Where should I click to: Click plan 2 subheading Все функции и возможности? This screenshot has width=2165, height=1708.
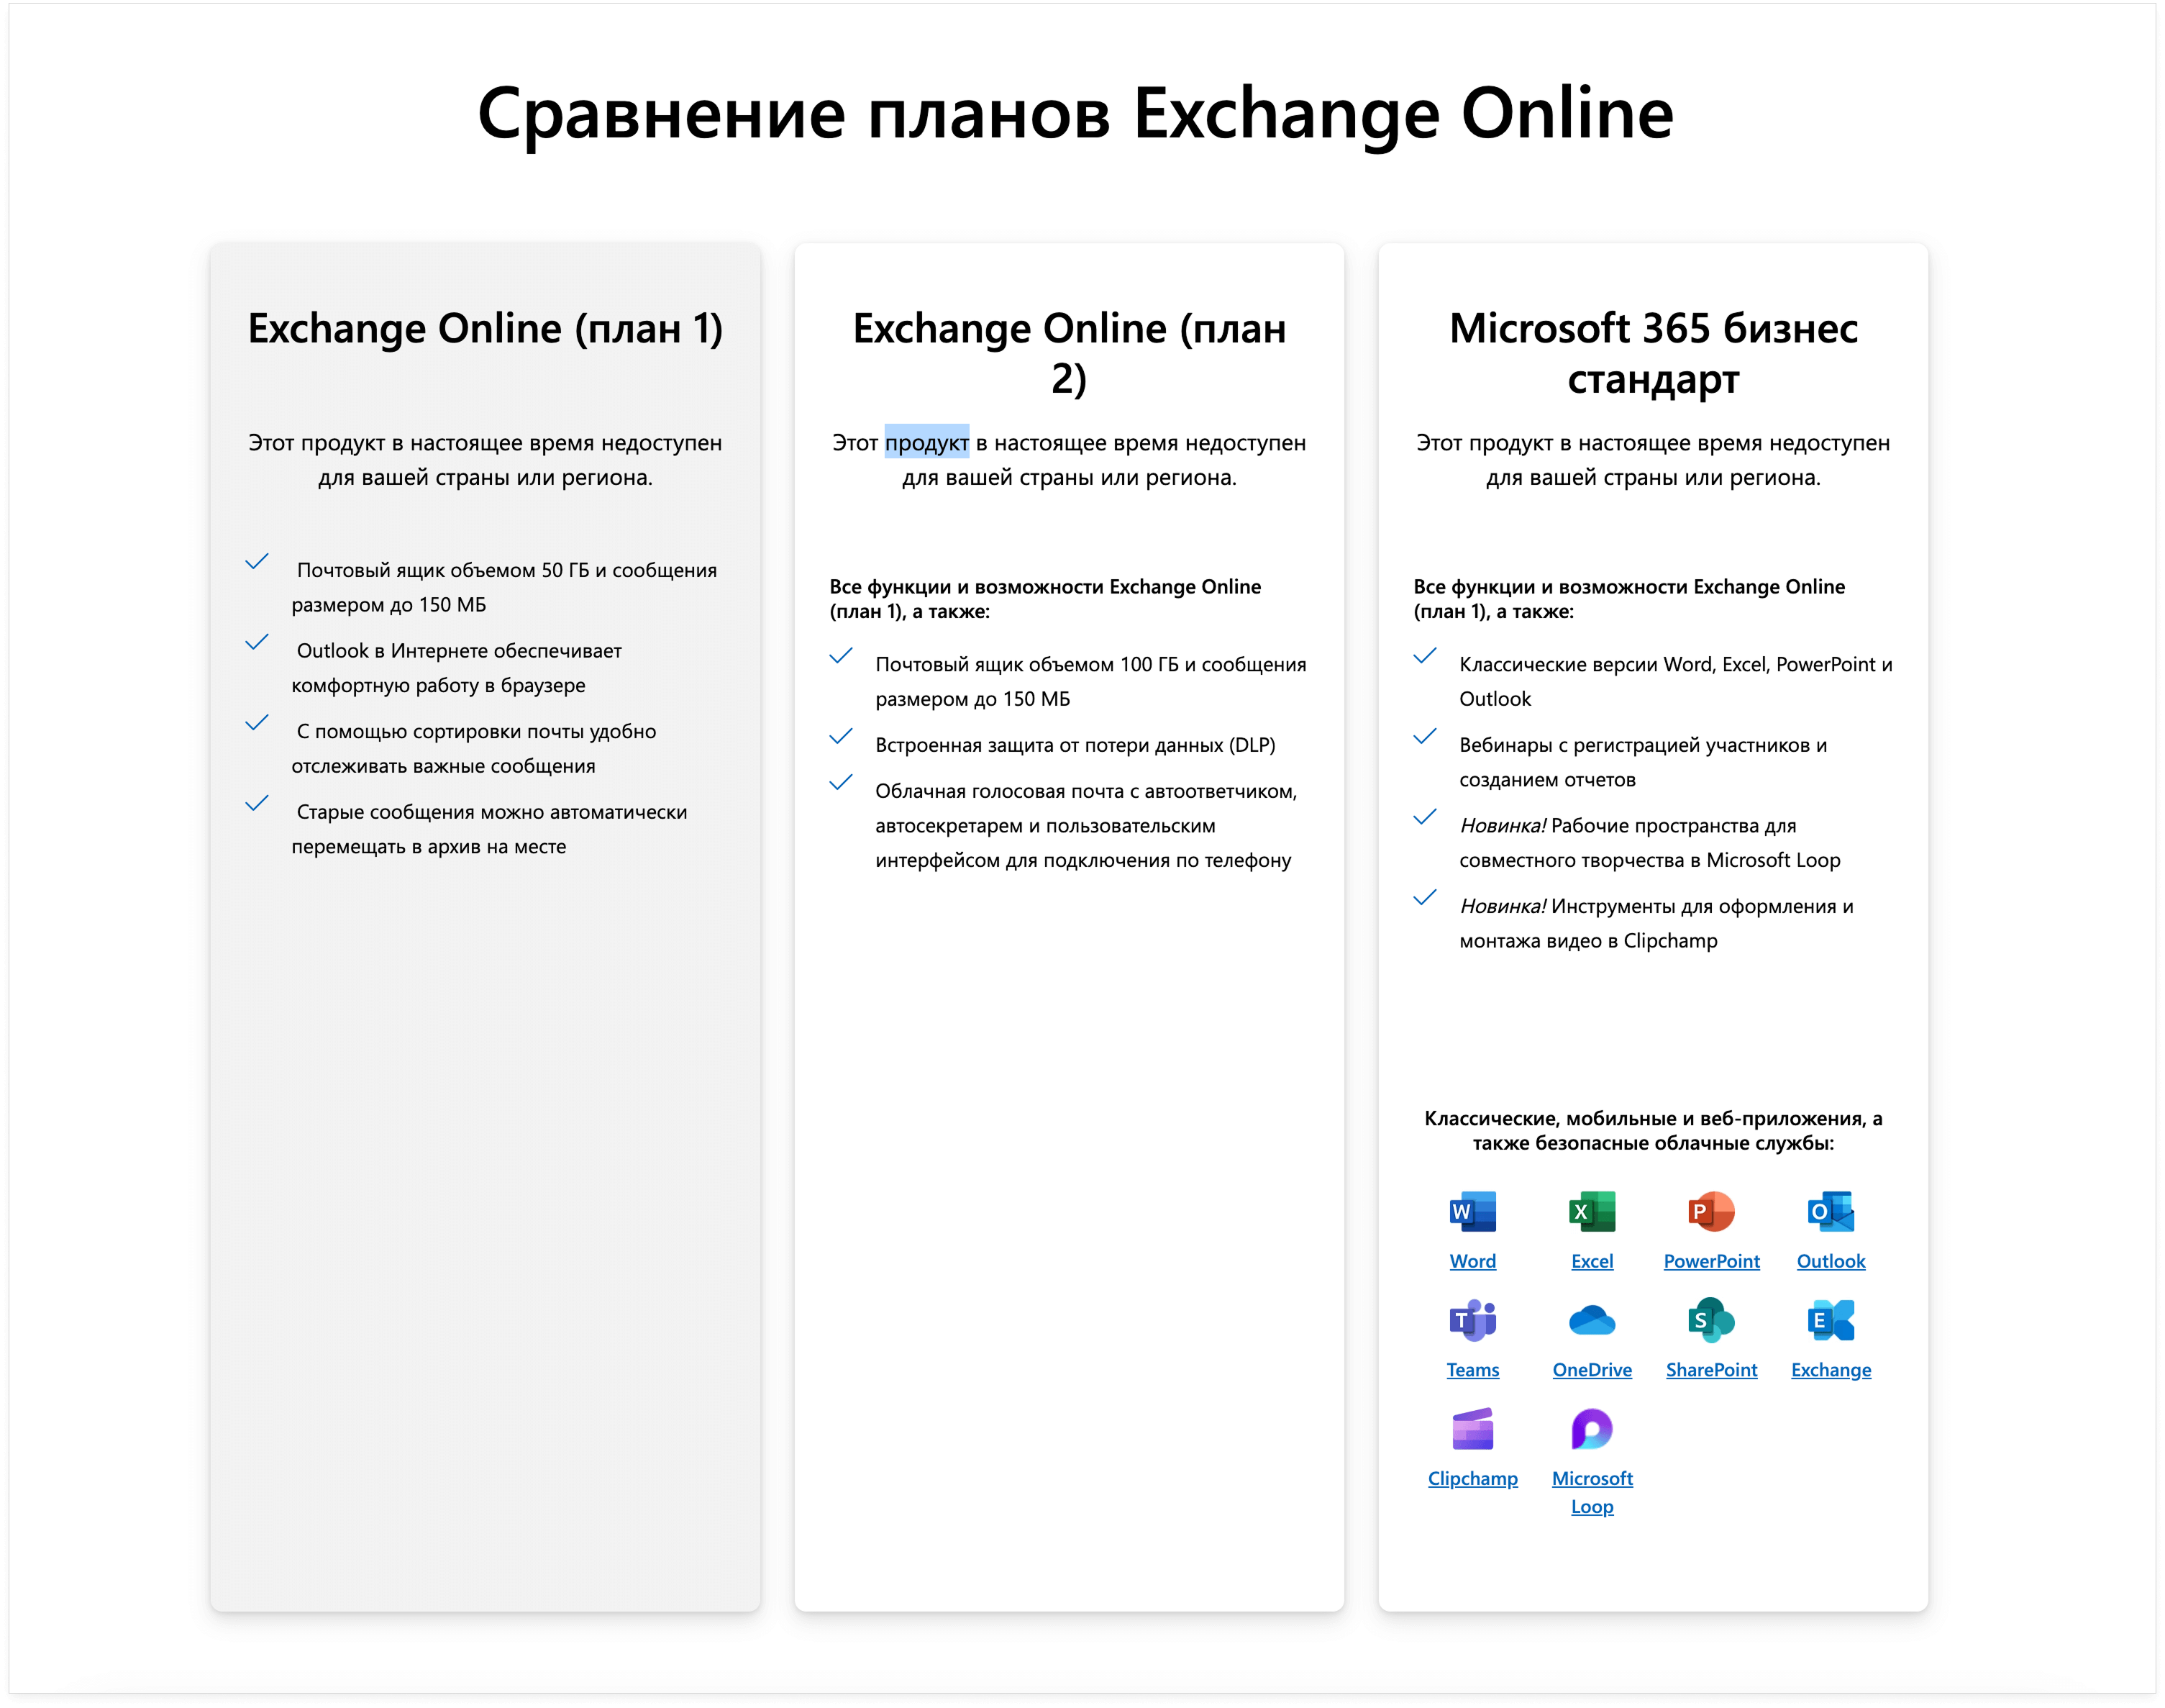[x=1044, y=599]
